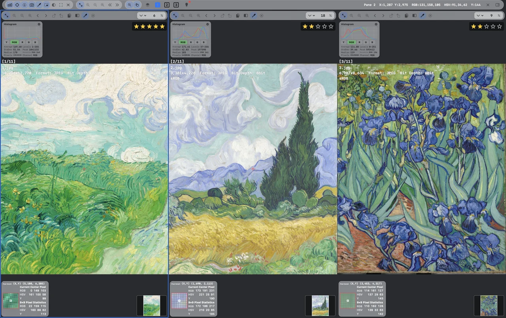Switch to the two-pane layout 2
Image resolution: width=506 pixels, height=318 pixels.
click(x=167, y=5)
